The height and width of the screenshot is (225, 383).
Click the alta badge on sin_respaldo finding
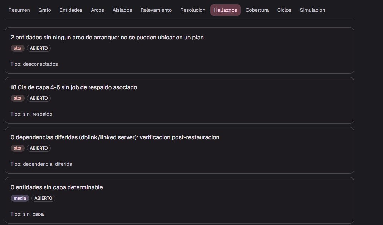point(18,98)
